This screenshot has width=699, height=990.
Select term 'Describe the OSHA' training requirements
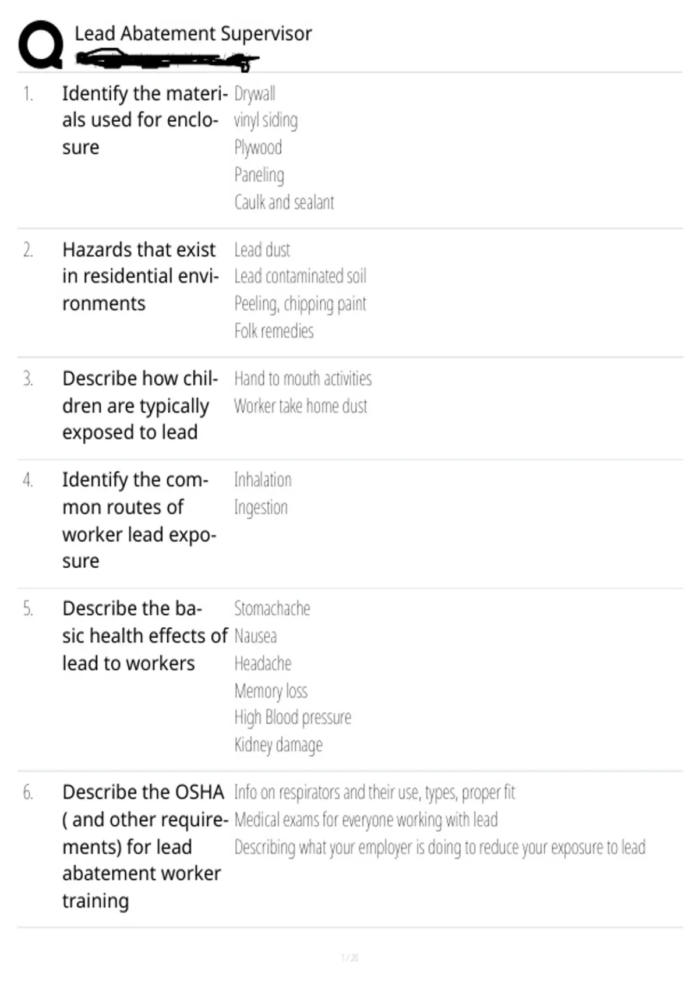point(145,847)
